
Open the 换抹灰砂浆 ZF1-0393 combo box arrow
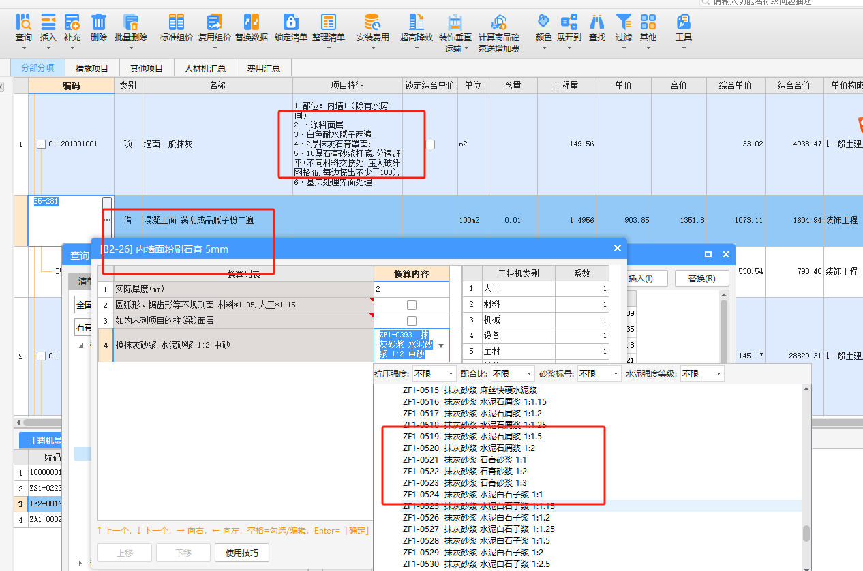pos(441,345)
